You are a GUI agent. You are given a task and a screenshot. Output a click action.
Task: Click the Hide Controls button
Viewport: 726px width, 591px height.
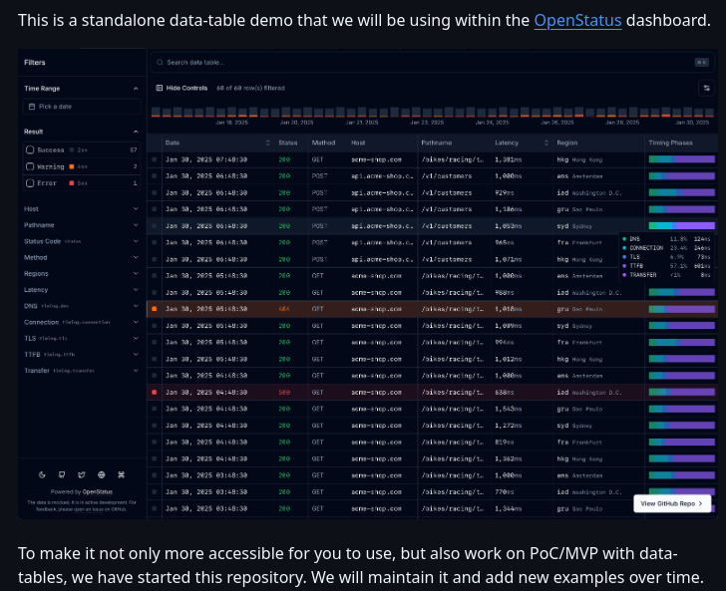pyautogui.click(x=181, y=88)
